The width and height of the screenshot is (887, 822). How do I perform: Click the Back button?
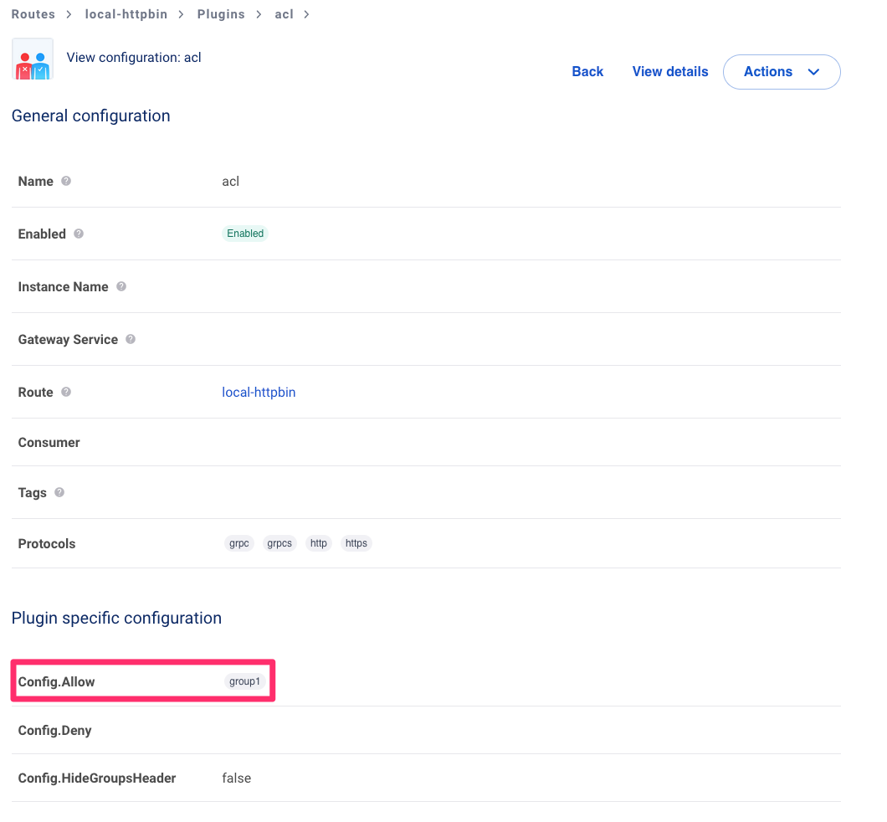(587, 72)
